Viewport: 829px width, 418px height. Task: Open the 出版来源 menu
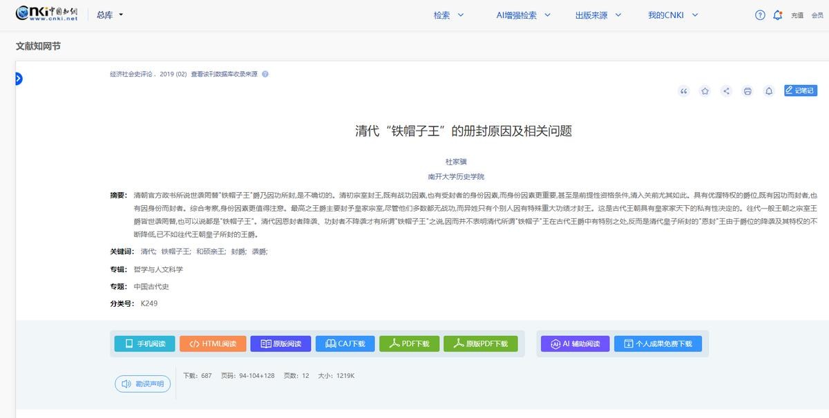pos(598,15)
